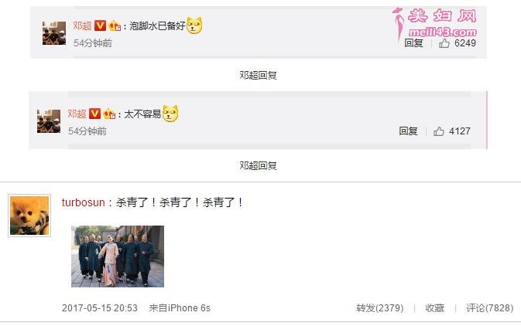
Task: Open 邓超 username on first comment
Action: 82,25
